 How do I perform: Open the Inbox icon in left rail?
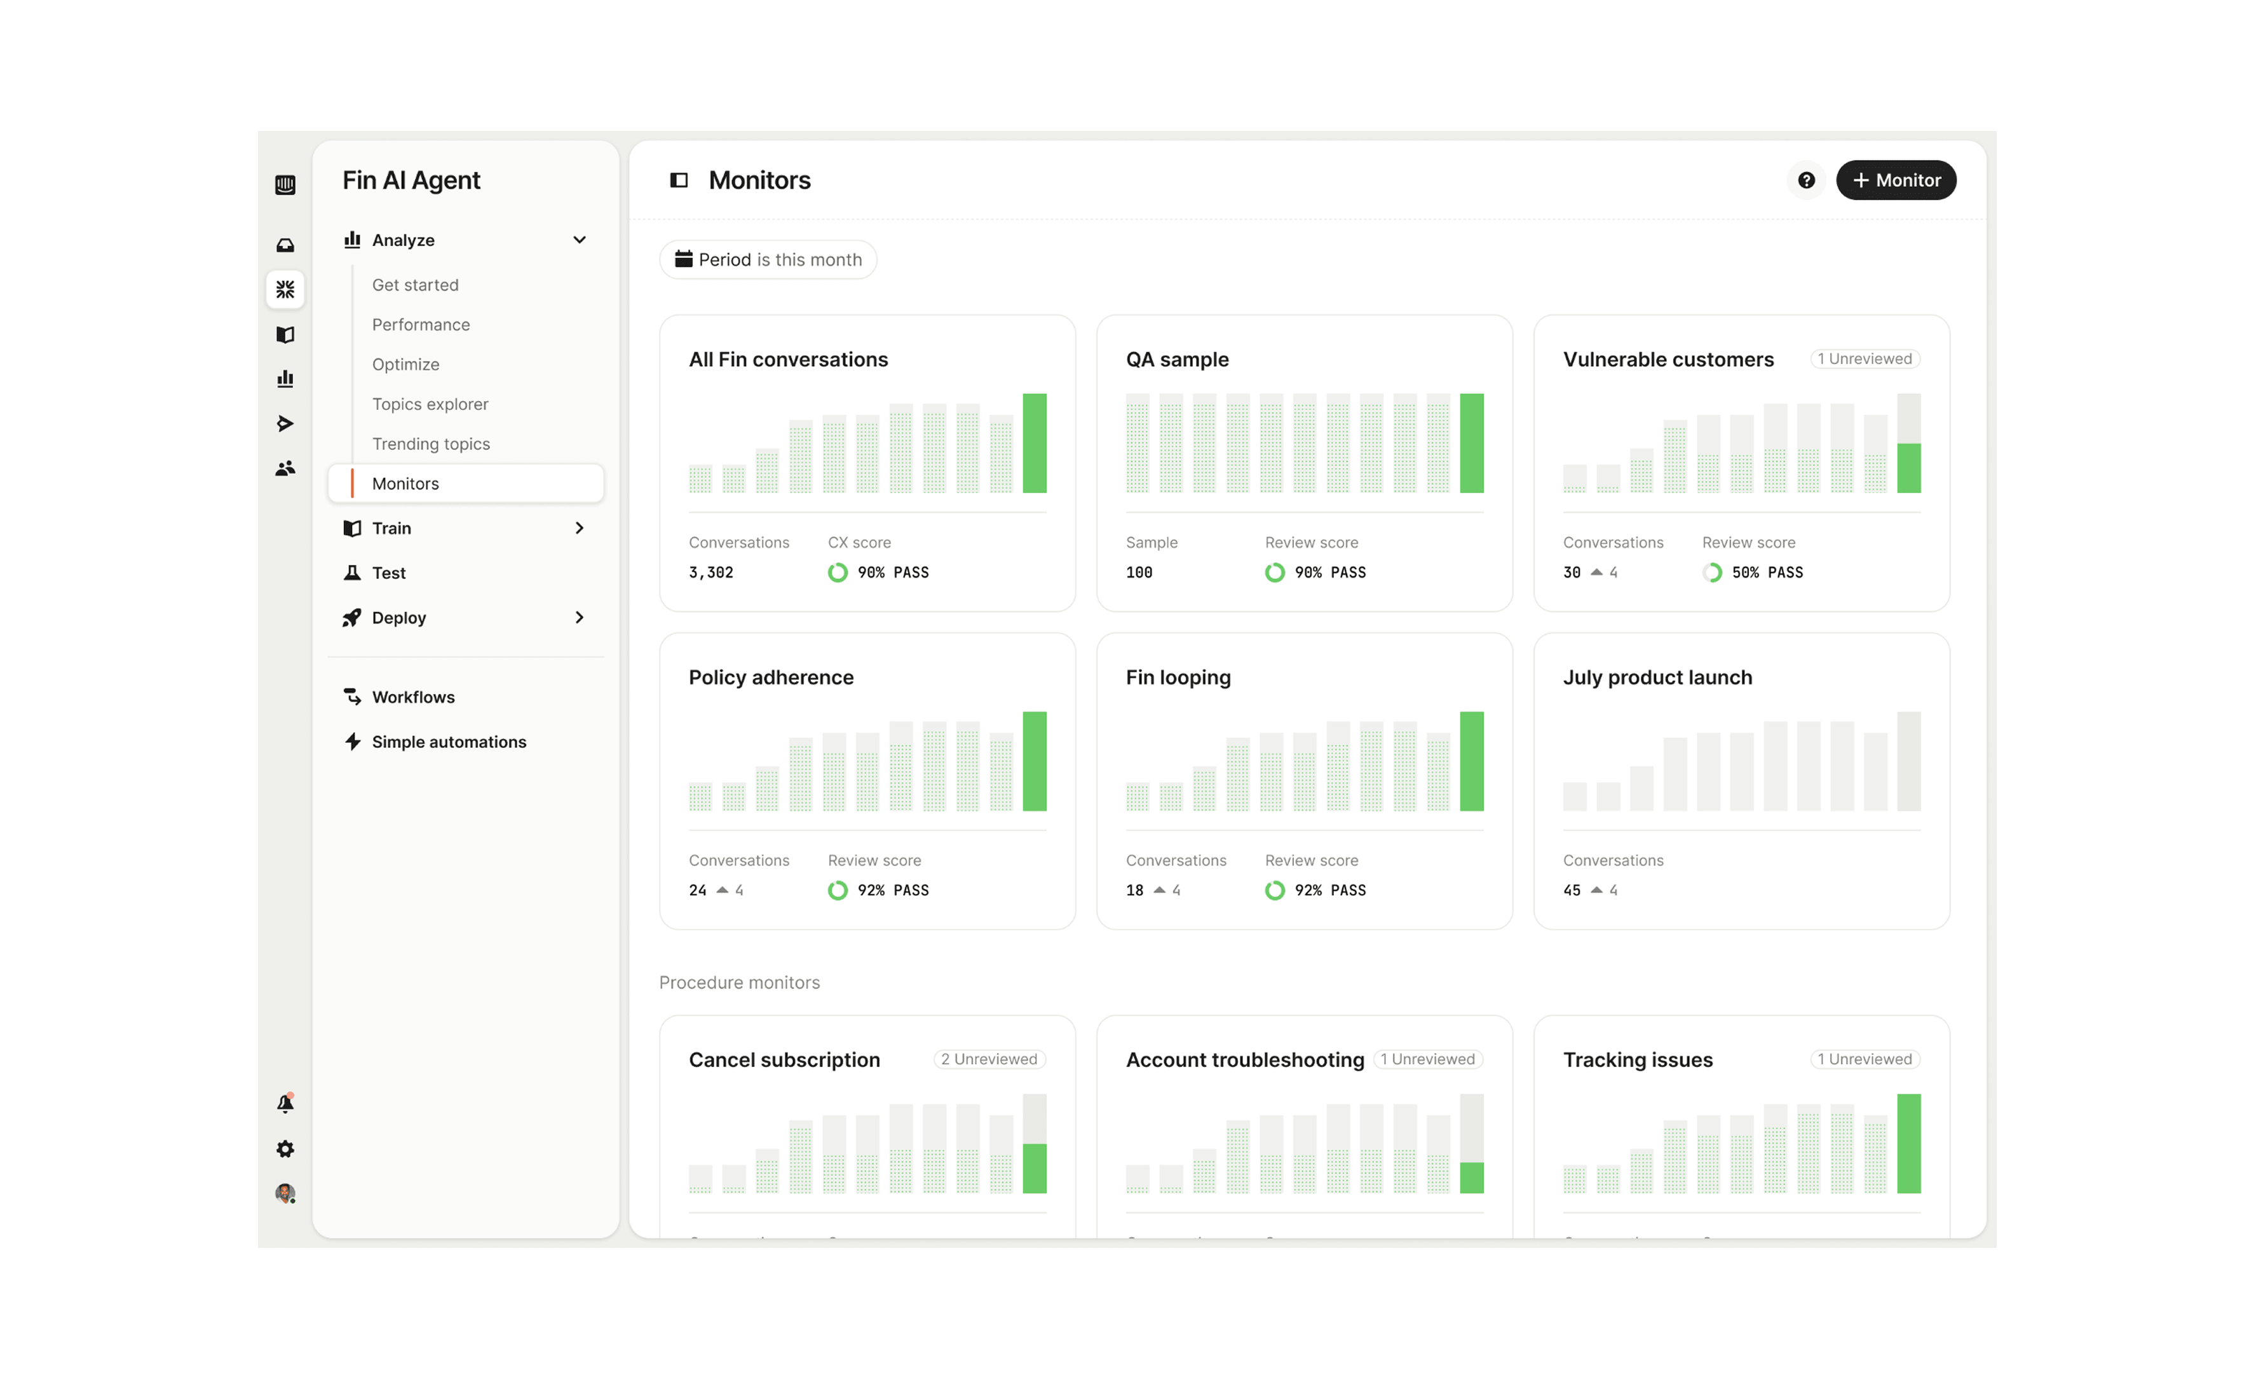[285, 245]
